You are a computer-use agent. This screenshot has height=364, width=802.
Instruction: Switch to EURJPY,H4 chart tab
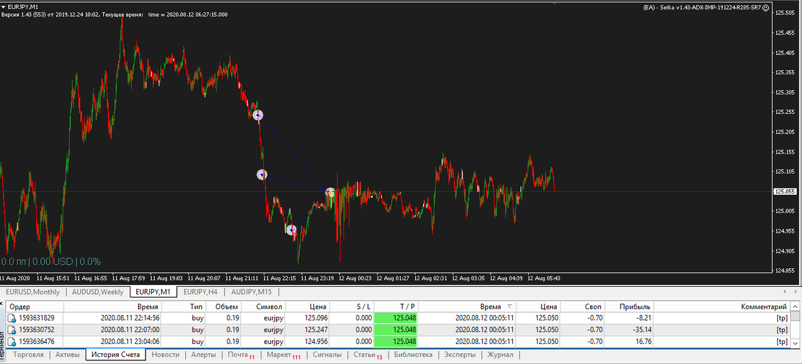tap(200, 292)
